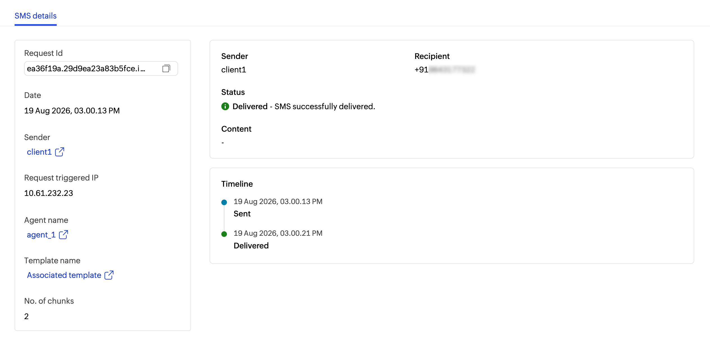The height and width of the screenshot is (343, 710).
Task: Click the Delivered timeline entry label
Action: pyautogui.click(x=251, y=246)
